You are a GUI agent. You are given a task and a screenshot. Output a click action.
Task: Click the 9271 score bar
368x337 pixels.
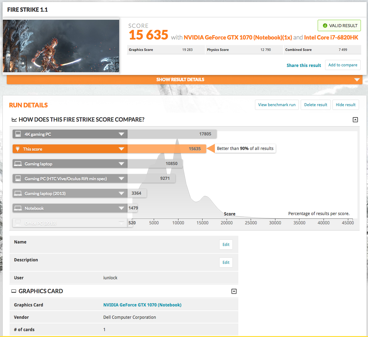(x=151, y=178)
